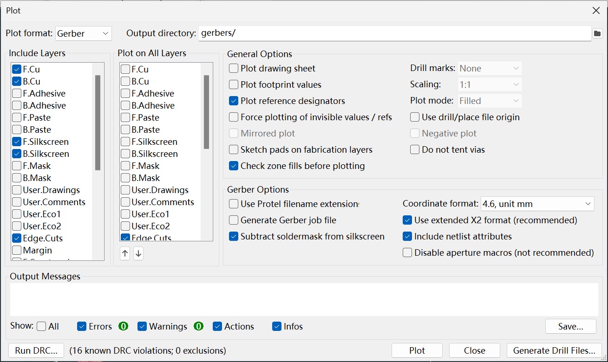Uncheck Plot reference designators
The image size is (608, 362).
pyautogui.click(x=234, y=101)
